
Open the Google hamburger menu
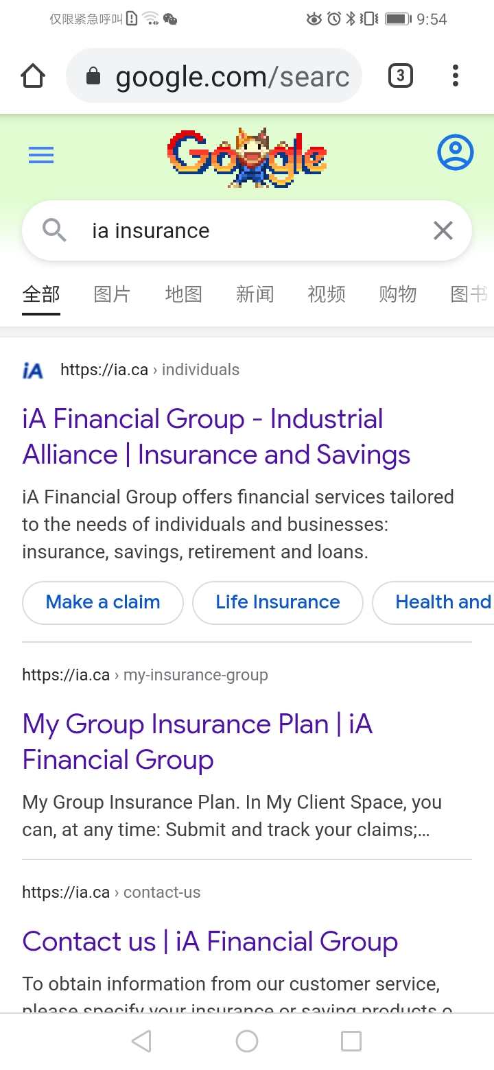pyautogui.click(x=41, y=156)
